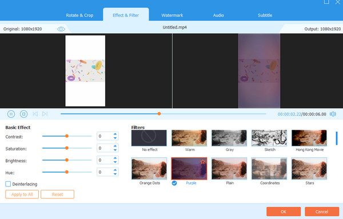Click the filters list scrollbar

337,138
